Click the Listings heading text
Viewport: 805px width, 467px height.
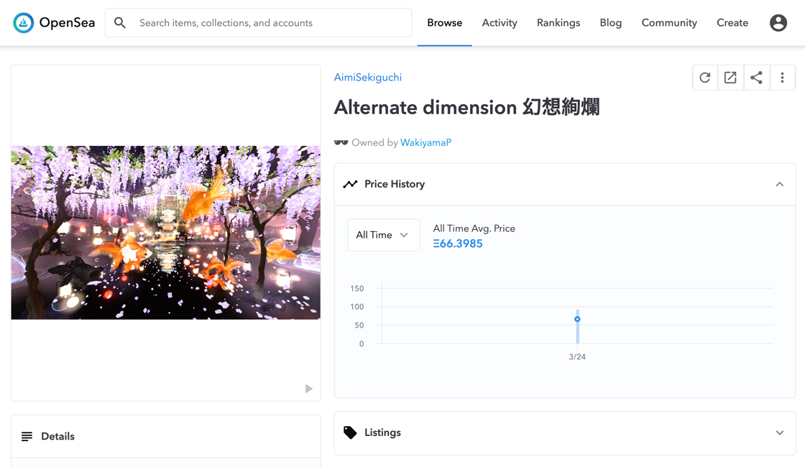click(383, 433)
